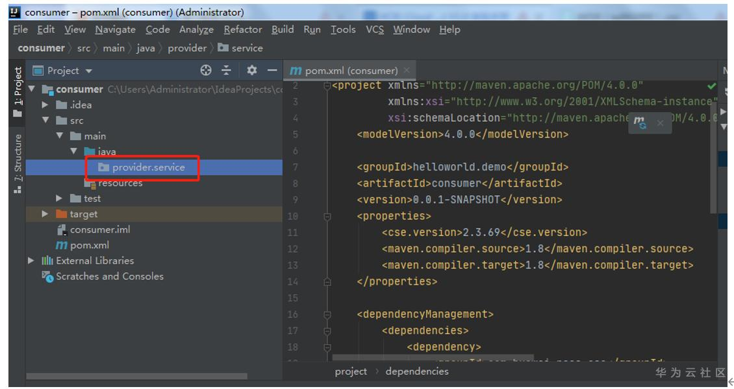The width and height of the screenshot is (734, 389).
Task: Fold the project tag at line 2
Action: point(327,86)
